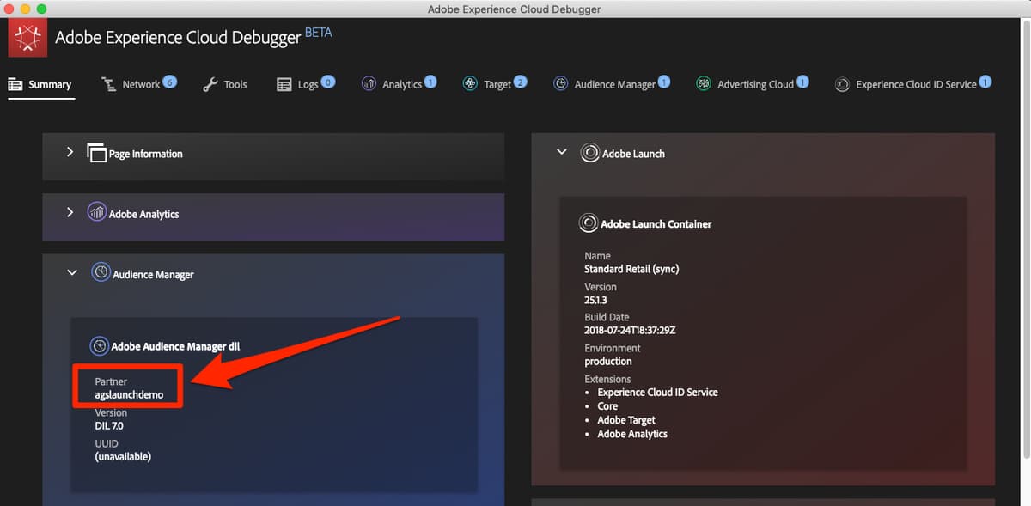Click the Adobe Experience Cloud logo
This screenshot has width=1031, height=506.
[27, 38]
